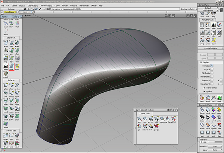Click the pick tool in Curve Network Toolbox
This screenshot has height=153, width=224.
140,119
